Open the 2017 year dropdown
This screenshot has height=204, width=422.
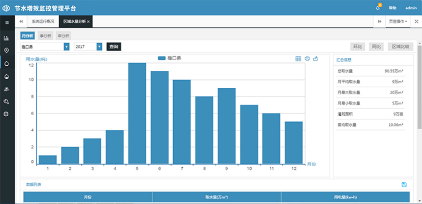click(x=99, y=47)
